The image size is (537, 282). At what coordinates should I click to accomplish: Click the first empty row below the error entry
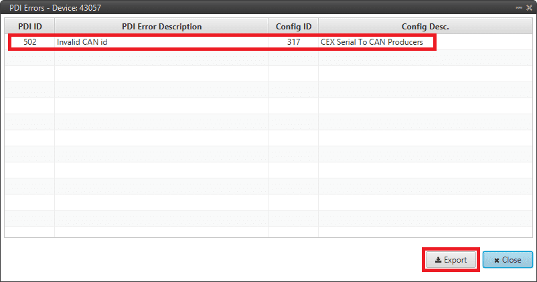click(268, 58)
